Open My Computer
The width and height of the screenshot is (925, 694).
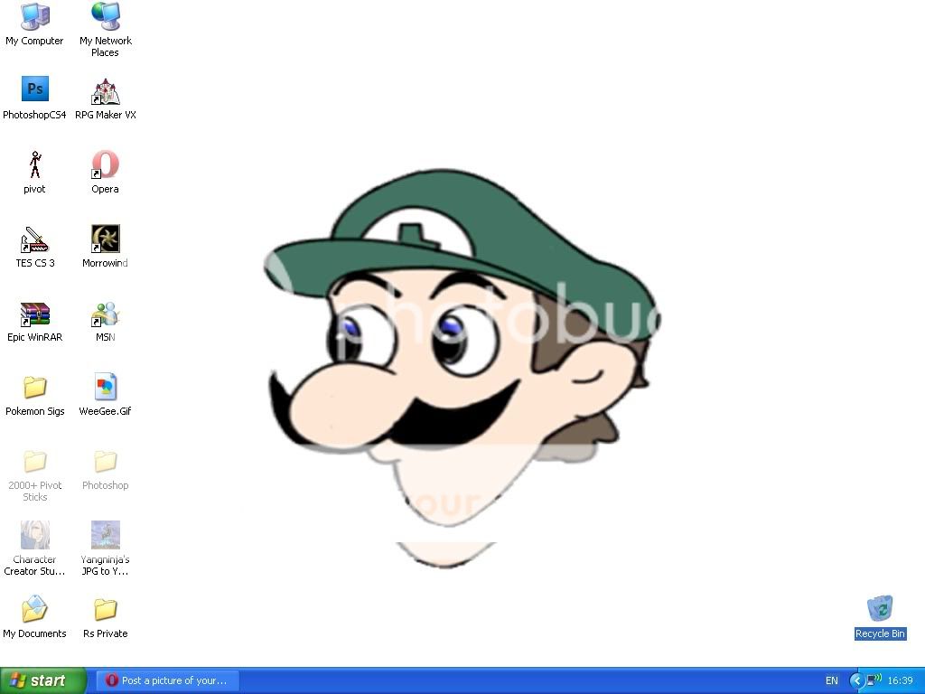point(34,18)
